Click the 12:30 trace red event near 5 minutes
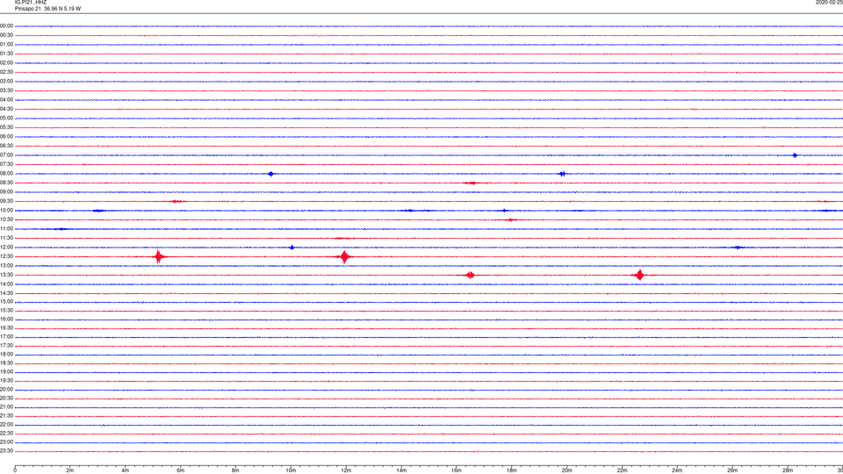The image size is (843, 474). [158, 256]
